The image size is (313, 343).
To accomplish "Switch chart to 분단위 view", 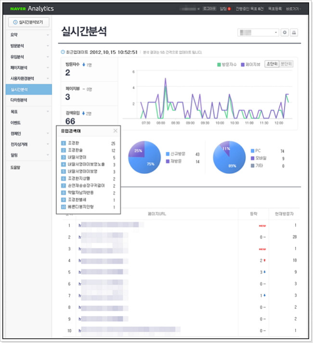I will coord(286,64).
